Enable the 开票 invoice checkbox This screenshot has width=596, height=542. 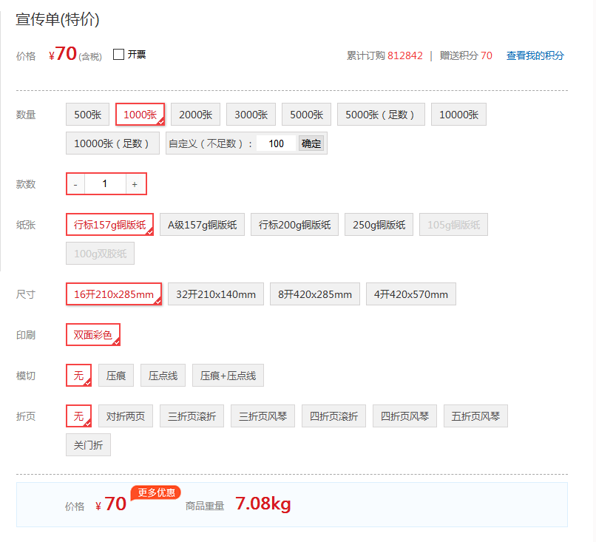[115, 53]
